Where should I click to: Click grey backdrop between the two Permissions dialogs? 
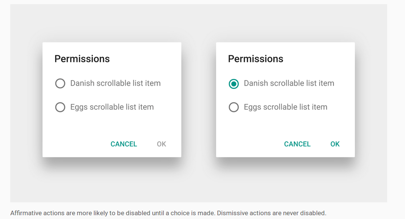click(x=198, y=99)
